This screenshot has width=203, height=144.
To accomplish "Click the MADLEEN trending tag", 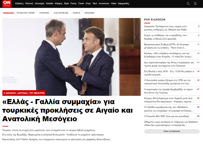I will click(x=89, y=13).
